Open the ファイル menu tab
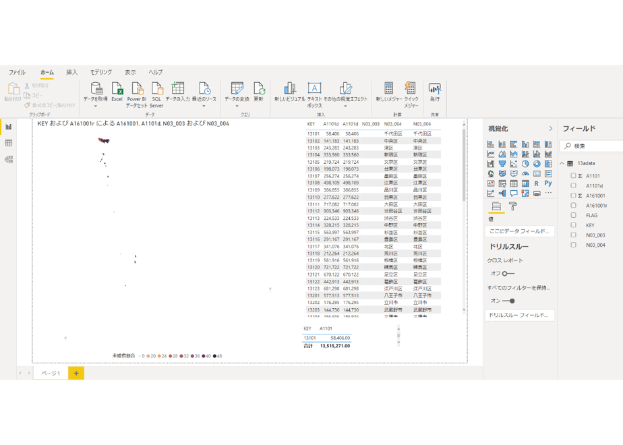Image resolution: width=623 pixels, height=445 pixels. click(17, 72)
